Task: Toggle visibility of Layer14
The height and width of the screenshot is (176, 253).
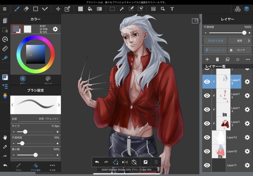Action: (207, 109)
